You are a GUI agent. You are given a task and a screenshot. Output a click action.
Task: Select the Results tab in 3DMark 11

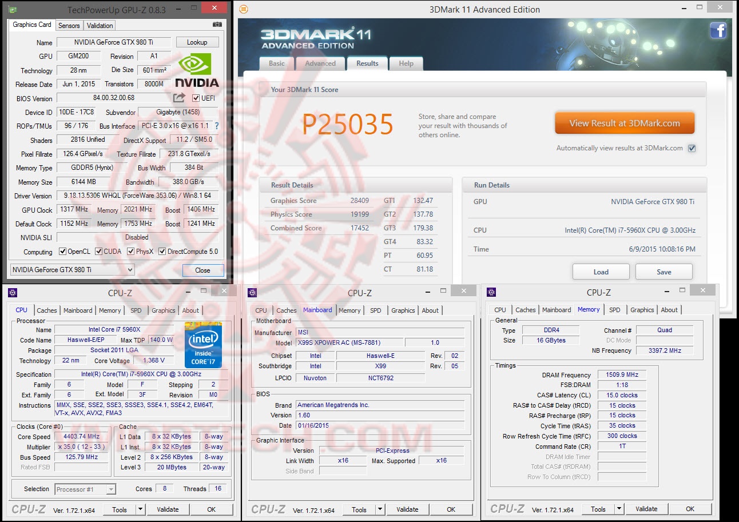(367, 63)
